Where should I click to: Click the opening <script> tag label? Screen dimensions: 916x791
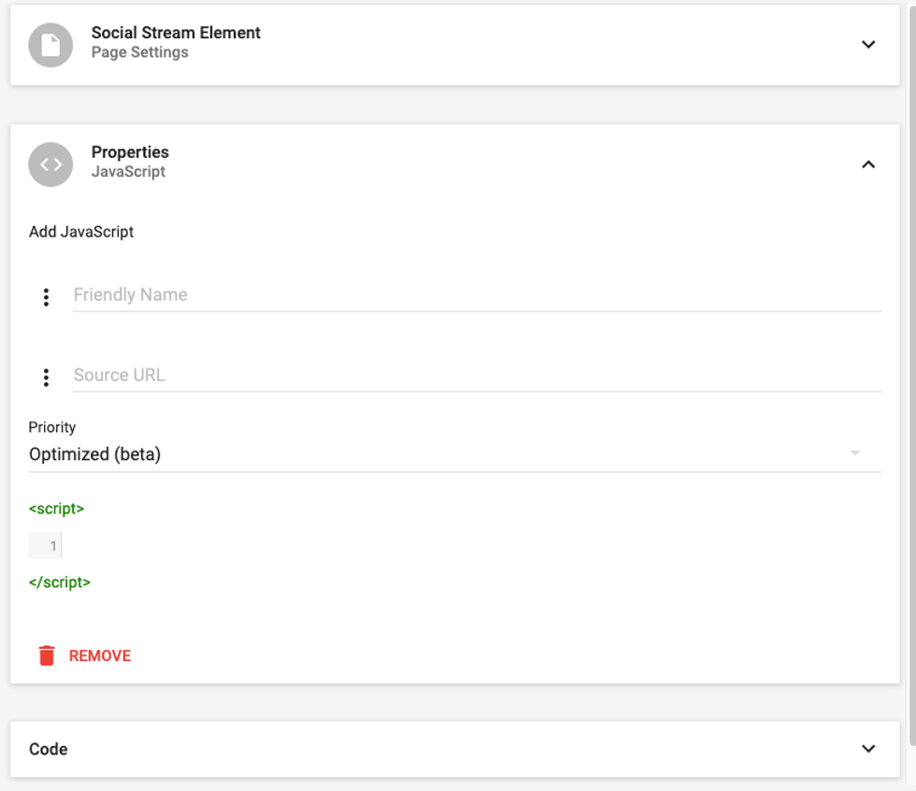point(57,510)
